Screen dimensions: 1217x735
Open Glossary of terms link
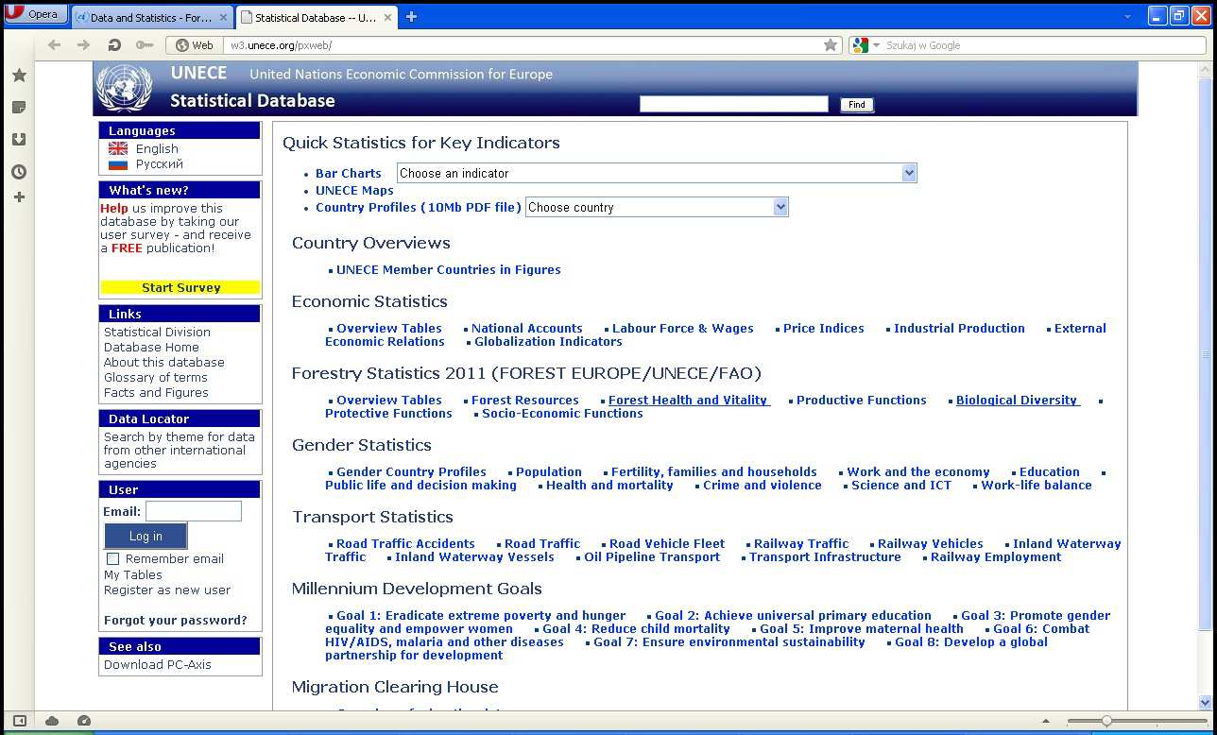coord(156,377)
